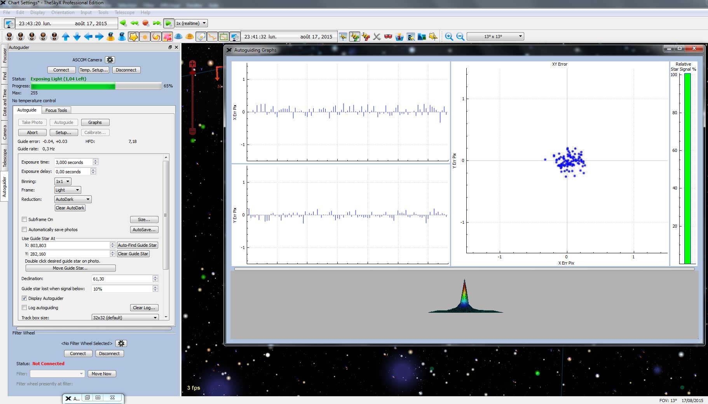This screenshot has height=404, width=708.
Task: Enable the Subframe On checkbox
Action: [24, 219]
